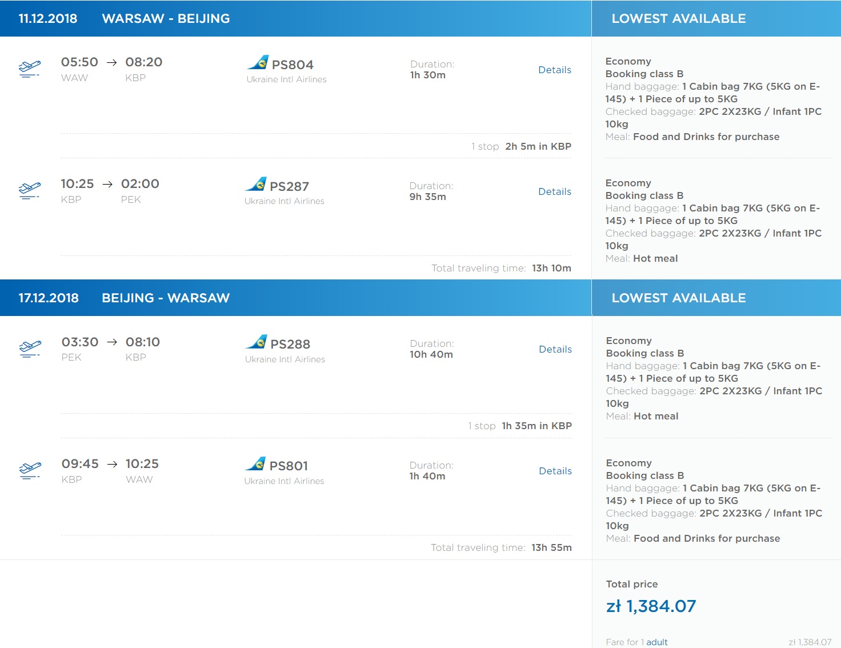Click the 1 stop 2h 5m in KBP label
The width and height of the screenshot is (841, 648).
tap(521, 146)
